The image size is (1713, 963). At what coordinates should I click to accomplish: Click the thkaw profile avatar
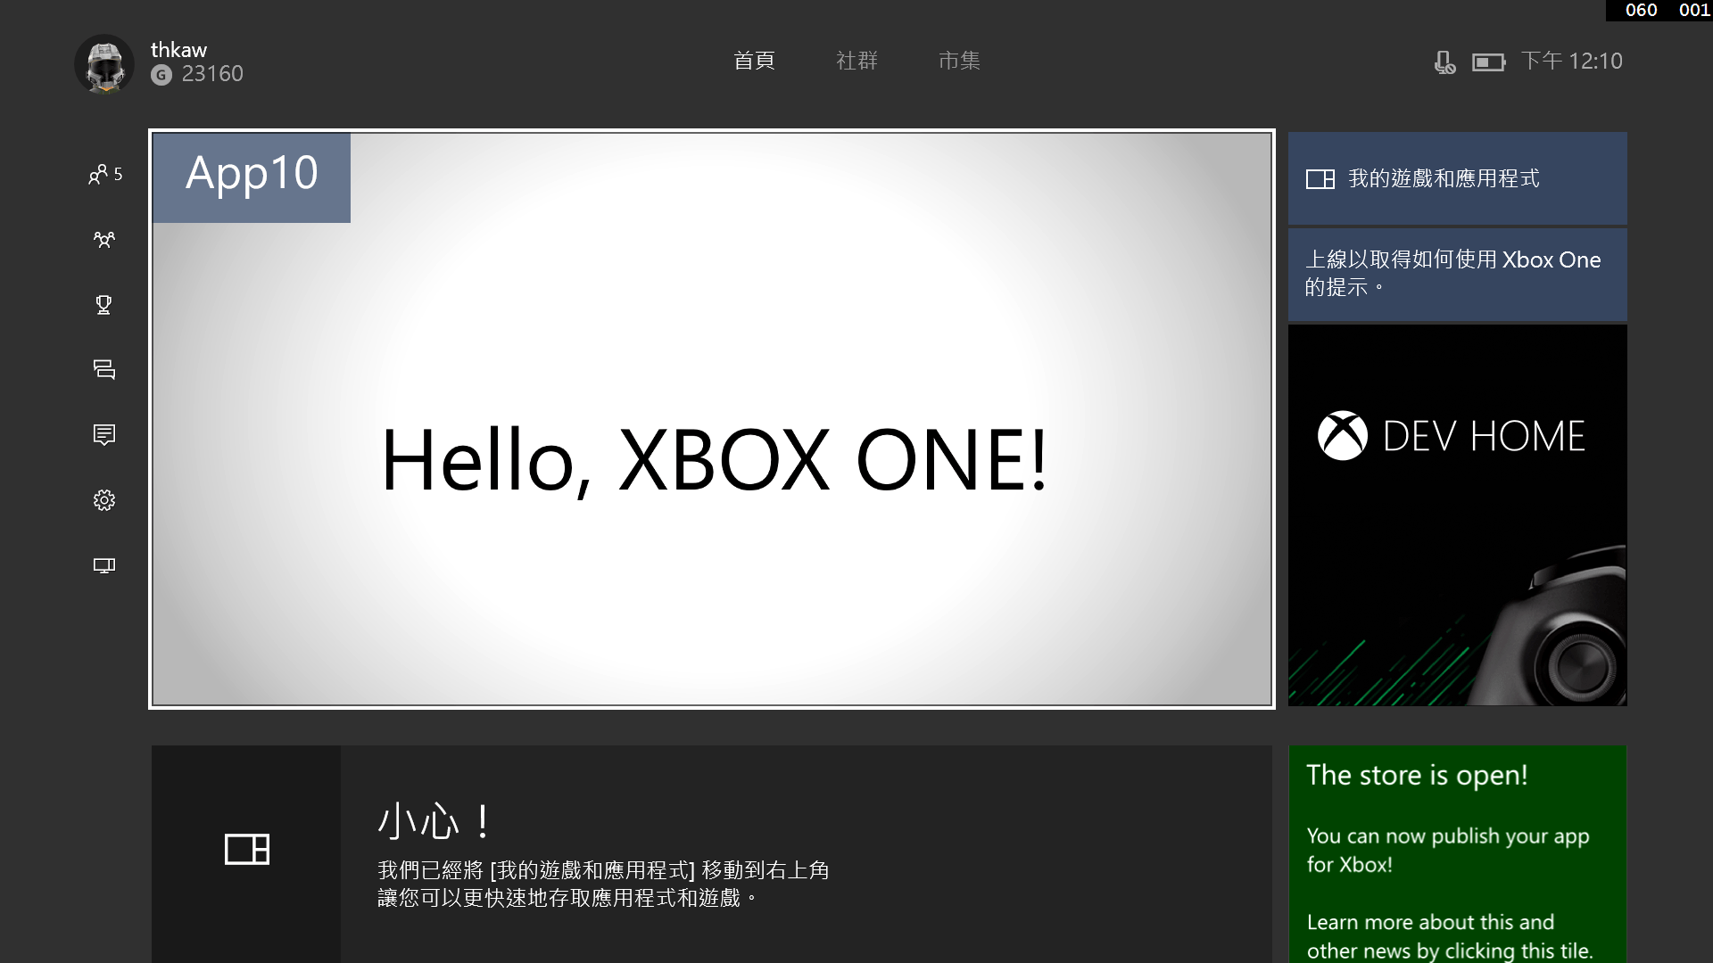[x=104, y=63]
